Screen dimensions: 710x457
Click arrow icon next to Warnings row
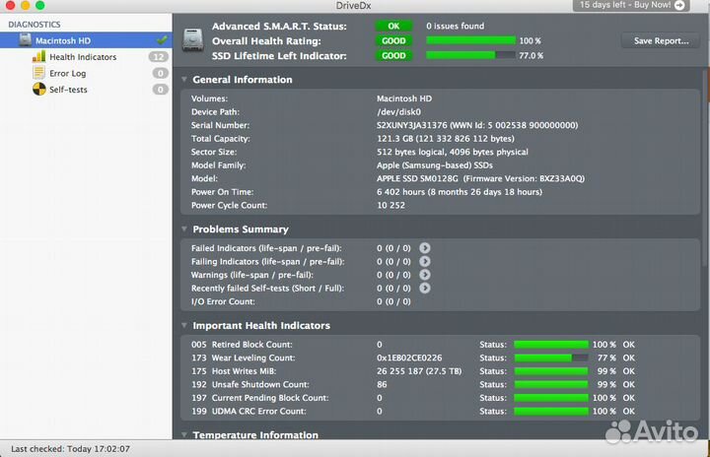click(x=424, y=275)
